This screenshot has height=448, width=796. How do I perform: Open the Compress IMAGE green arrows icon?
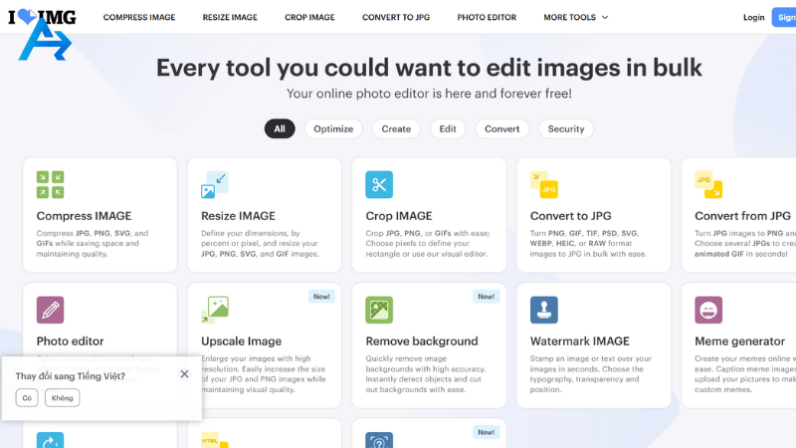(51, 184)
